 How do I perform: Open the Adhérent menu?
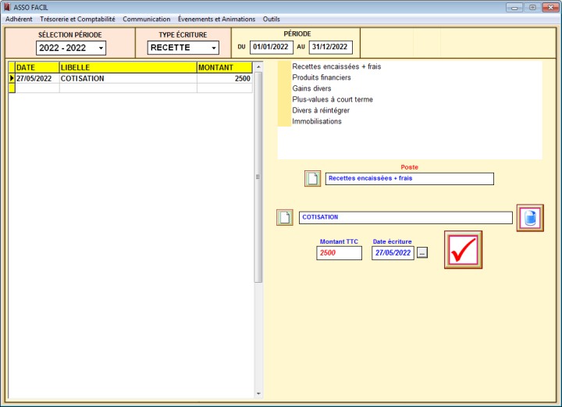click(19, 19)
